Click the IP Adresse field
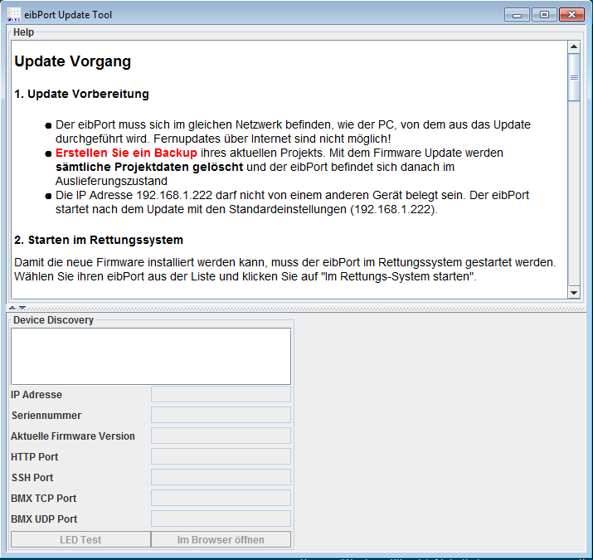The height and width of the screenshot is (560, 593). [221, 394]
